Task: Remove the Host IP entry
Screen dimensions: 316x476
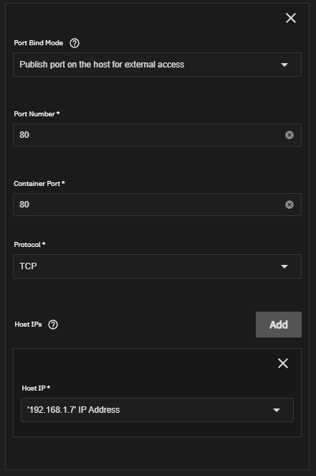Action: tap(283, 363)
